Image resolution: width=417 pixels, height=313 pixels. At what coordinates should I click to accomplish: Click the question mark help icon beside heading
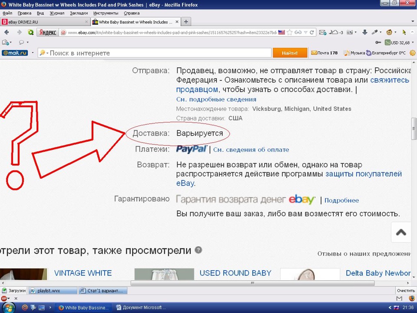(199, 250)
